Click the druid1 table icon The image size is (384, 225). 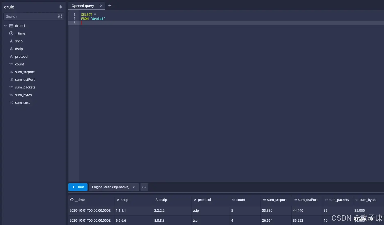(x=11, y=26)
